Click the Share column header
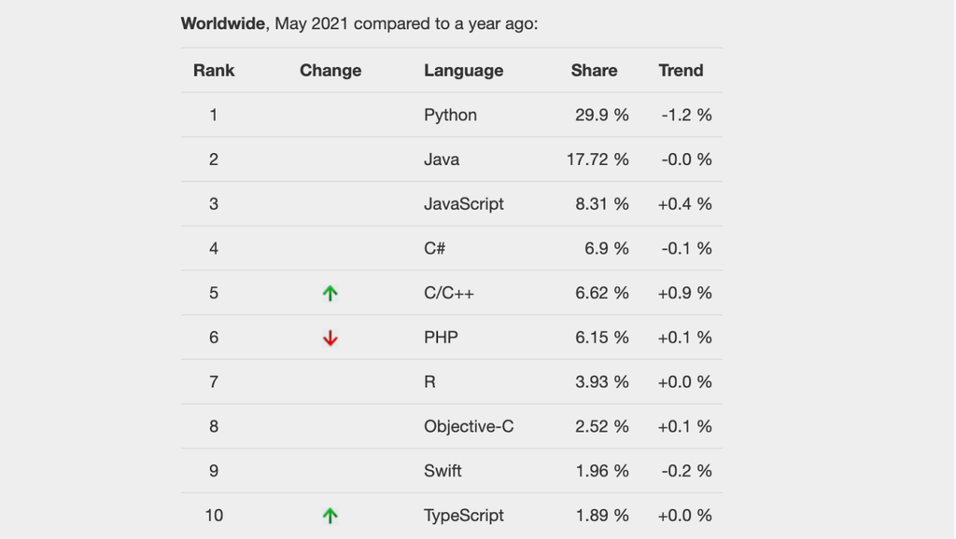This screenshot has width=956, height=539. [x=595, y=70]
